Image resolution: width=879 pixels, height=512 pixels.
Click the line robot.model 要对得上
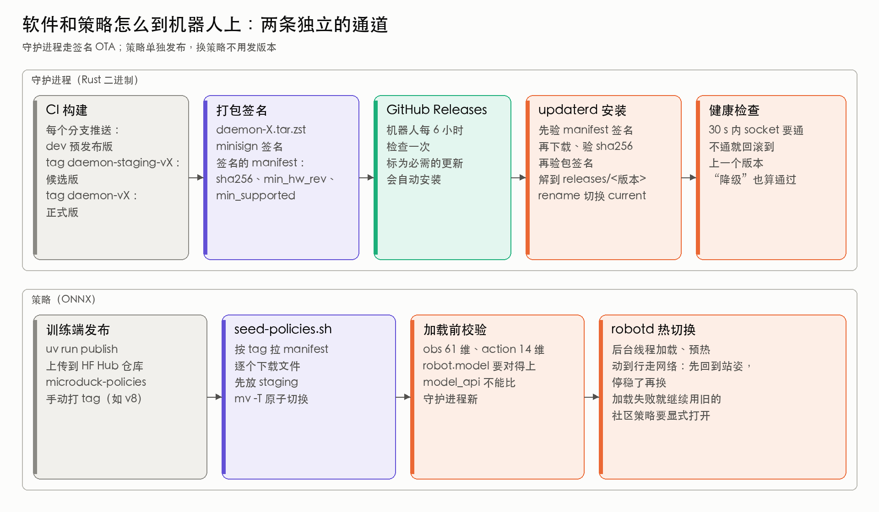coord(479,366)
